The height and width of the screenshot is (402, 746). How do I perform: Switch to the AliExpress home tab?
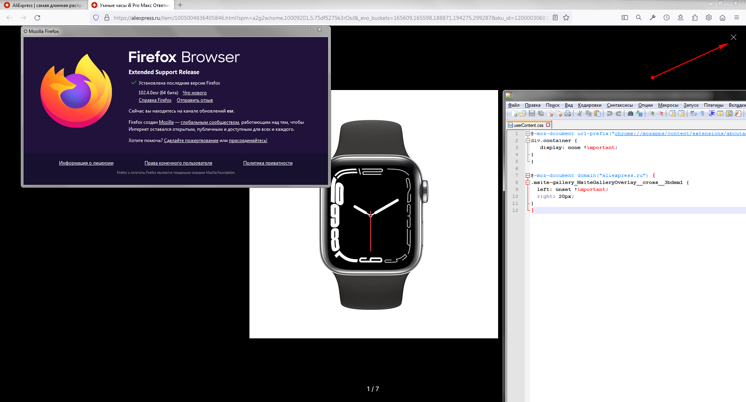pyautogui.click(x=44, y=5)
